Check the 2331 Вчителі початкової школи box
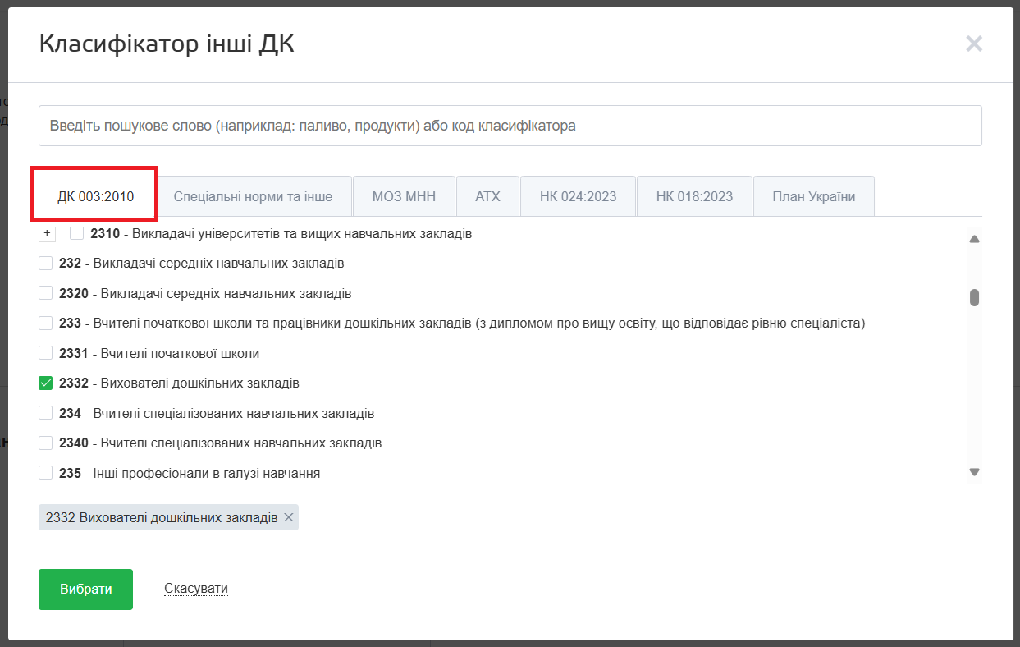 pyautogui.click(x=46, y=353)
